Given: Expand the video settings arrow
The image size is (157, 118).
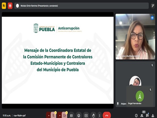Looking at the screenshot, I should point(59,115).
